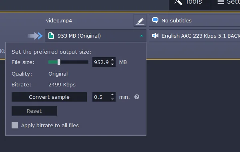The image size is (240, 152).
Task: Decrease file size with down arrow
Action: 112,64
